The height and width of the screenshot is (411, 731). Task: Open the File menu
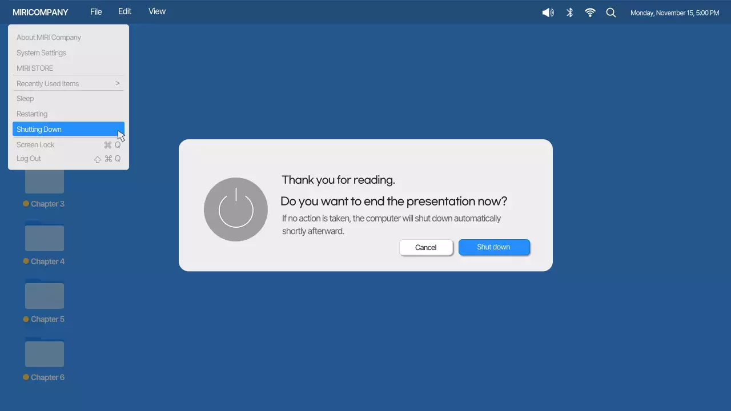click(96, 11)
